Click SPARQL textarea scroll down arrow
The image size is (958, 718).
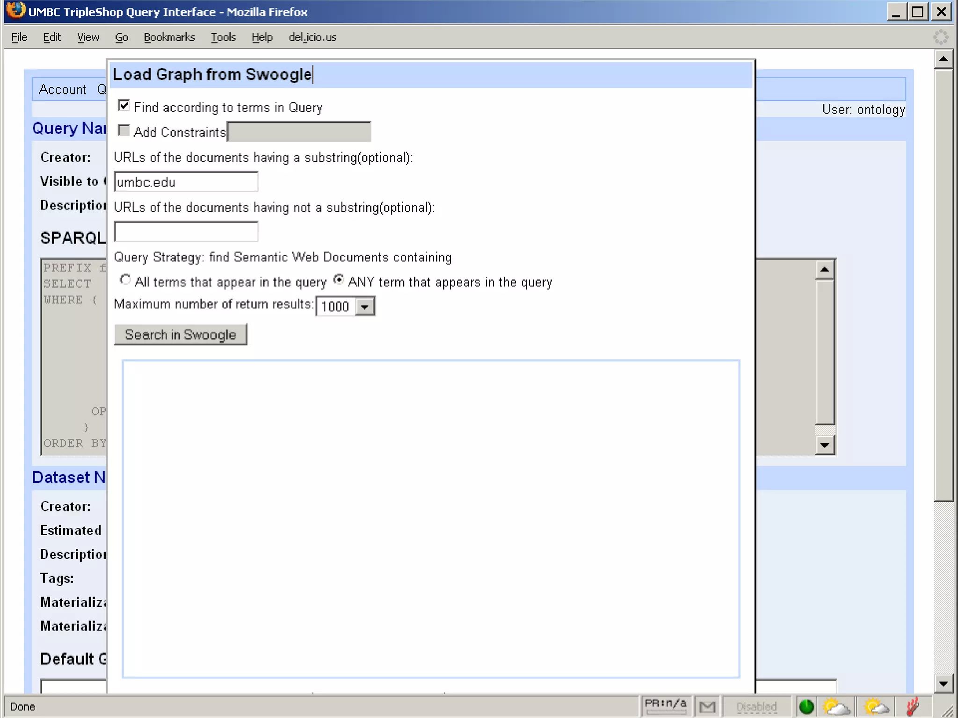click(825, 445)
